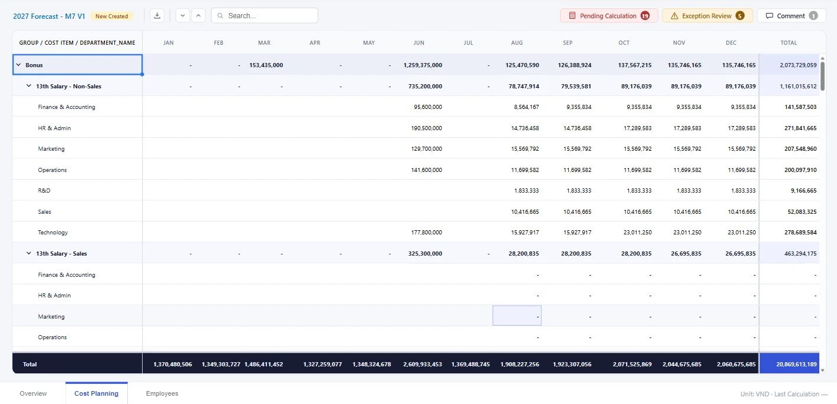Click footer June total 2,609,933,453

[x=423, y=364]
